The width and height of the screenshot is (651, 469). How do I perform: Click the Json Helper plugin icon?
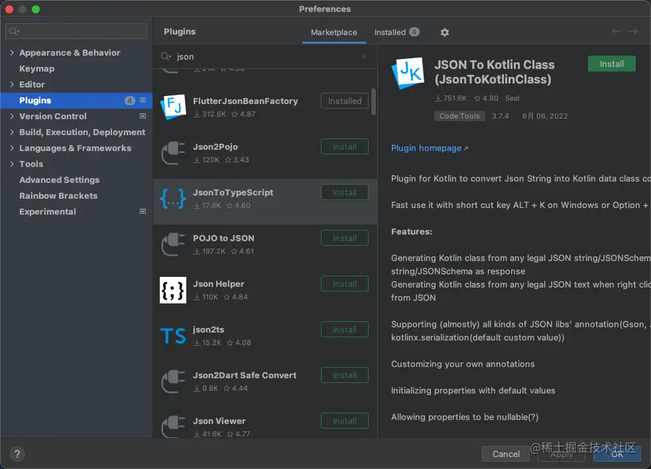173,290
